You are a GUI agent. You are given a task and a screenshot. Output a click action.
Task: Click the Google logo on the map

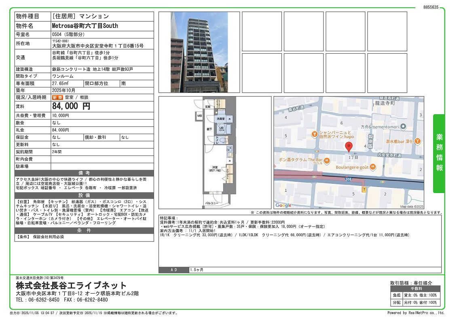[x=284, y=205]
